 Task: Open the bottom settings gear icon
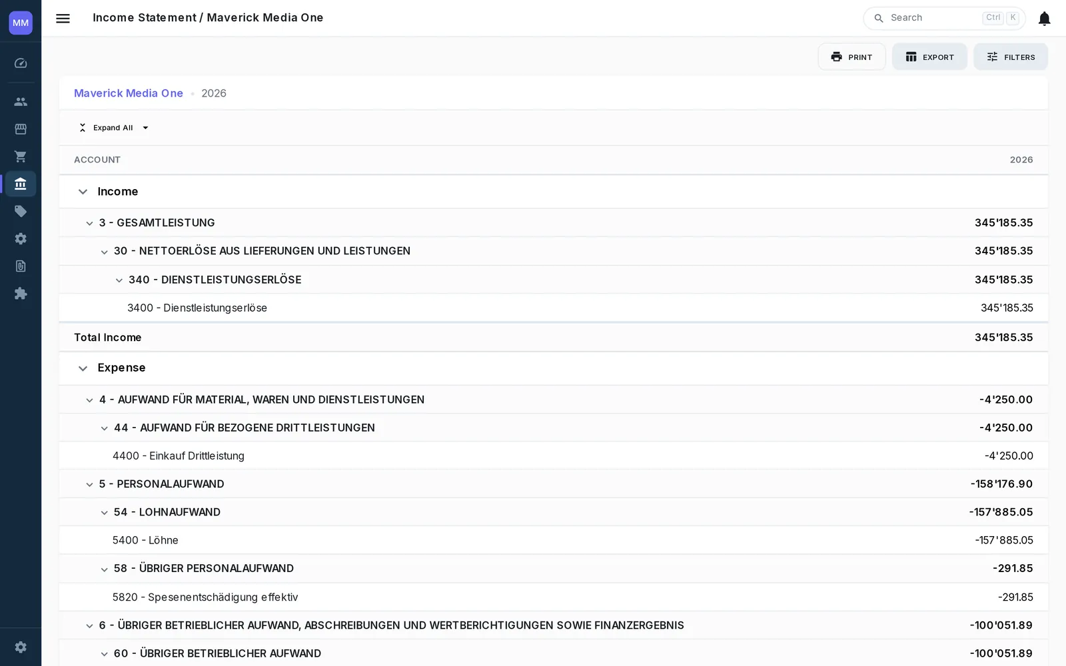click(x=21, y=647)
